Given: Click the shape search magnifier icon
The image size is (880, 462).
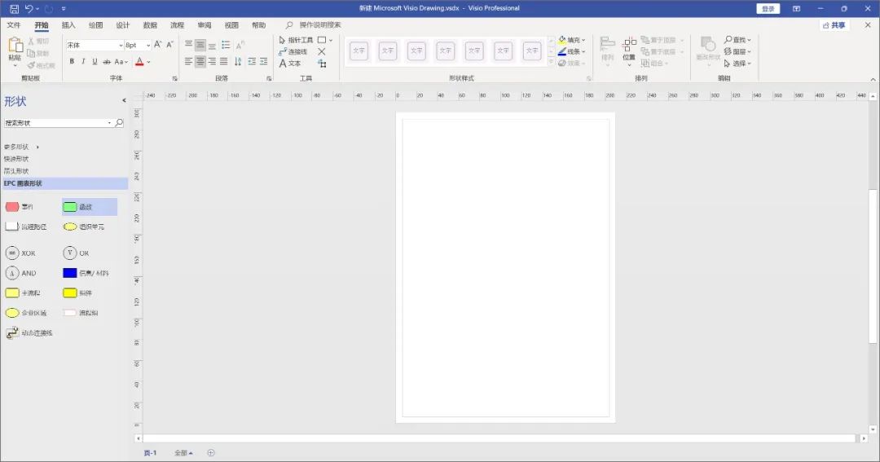Looking at the screenshot, I should [119, 123].
